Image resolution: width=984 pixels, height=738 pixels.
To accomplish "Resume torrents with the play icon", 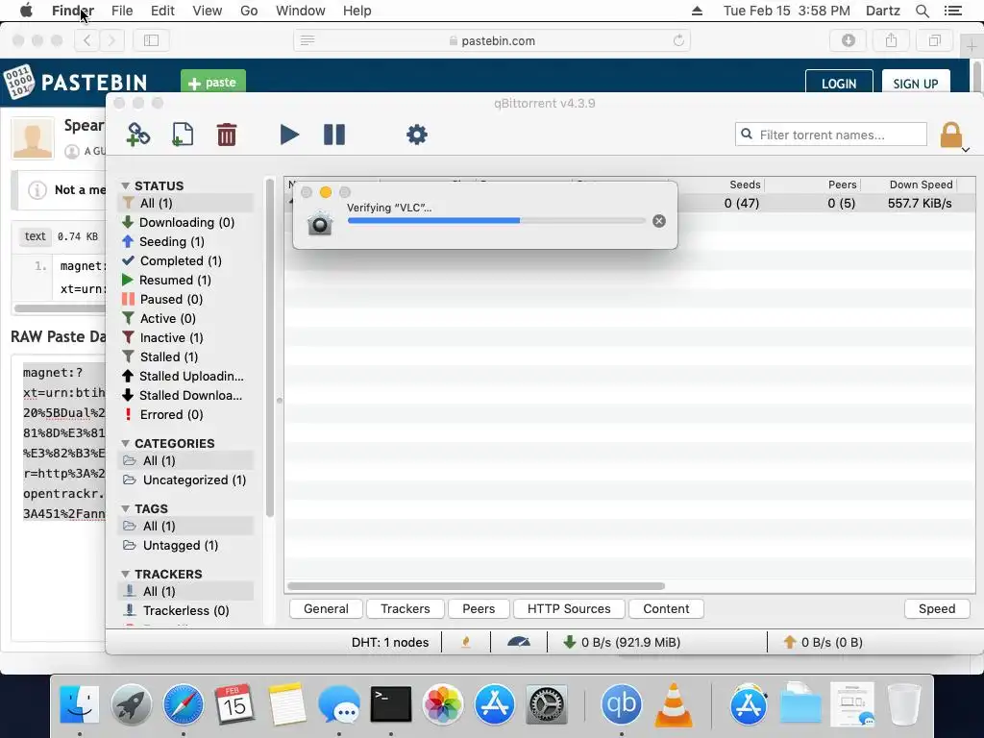I will click(288, 135).
